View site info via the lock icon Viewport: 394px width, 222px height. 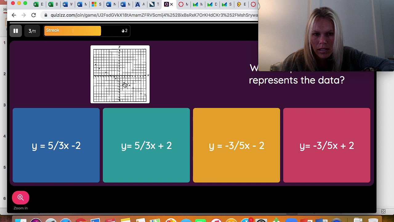[46, 15]
